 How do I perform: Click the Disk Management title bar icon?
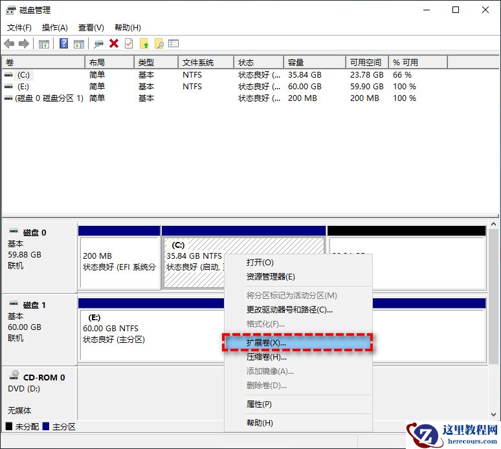[10, 10]
